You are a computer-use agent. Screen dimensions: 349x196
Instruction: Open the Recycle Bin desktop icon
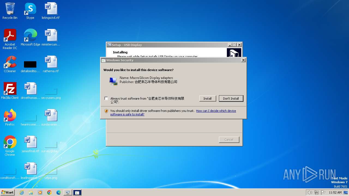click(x=10, y=11)
